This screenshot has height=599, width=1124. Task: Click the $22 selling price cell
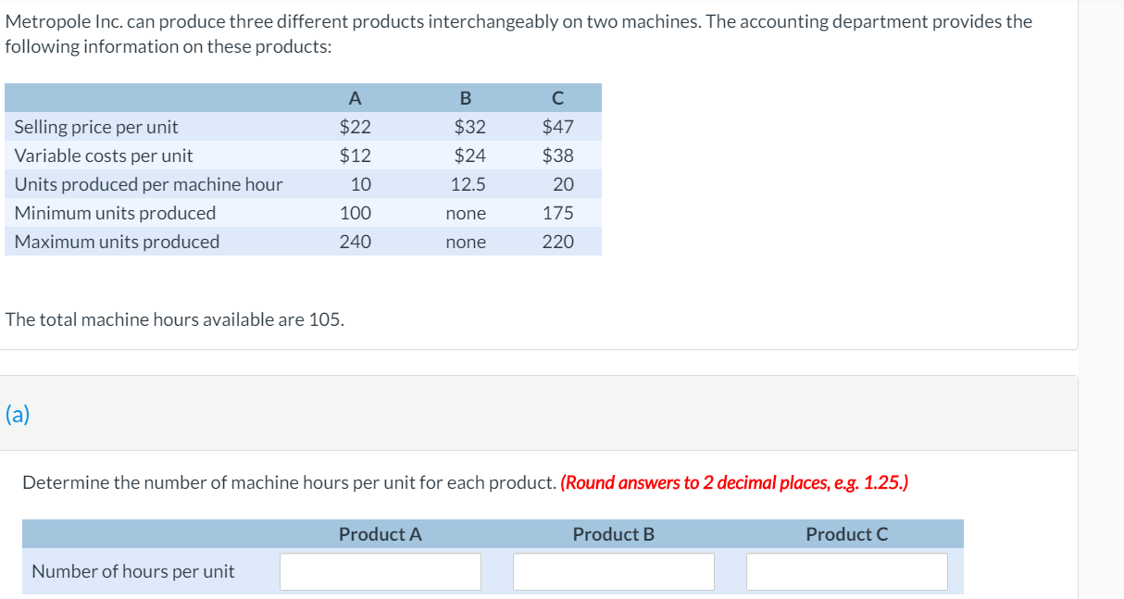click(355, 127)
